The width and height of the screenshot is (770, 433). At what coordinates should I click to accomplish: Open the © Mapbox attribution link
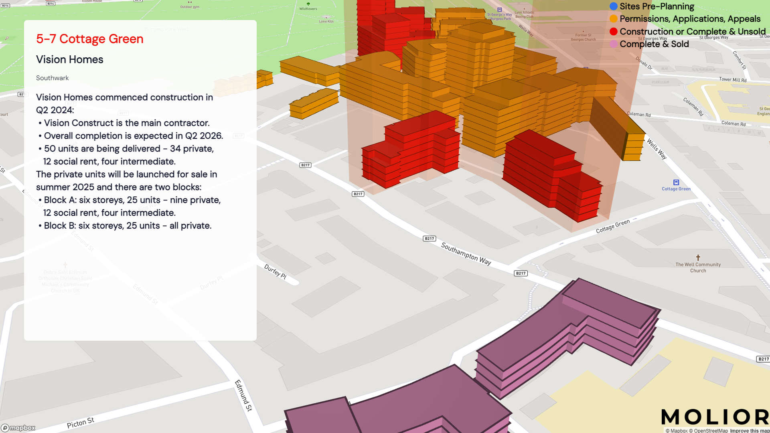pos(677,431)
